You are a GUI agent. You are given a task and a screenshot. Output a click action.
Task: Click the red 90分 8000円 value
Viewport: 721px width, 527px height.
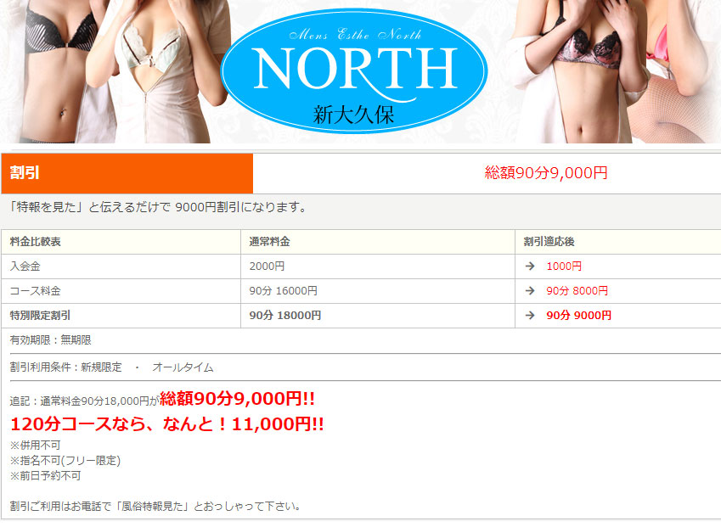pos(577,291)
